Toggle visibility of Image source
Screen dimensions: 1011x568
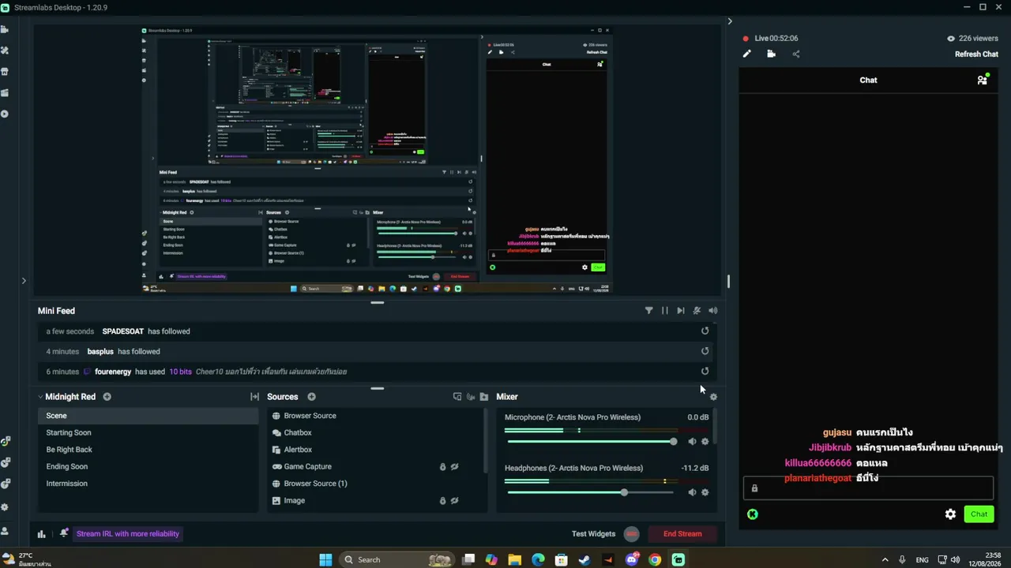[x=455, y=501]
